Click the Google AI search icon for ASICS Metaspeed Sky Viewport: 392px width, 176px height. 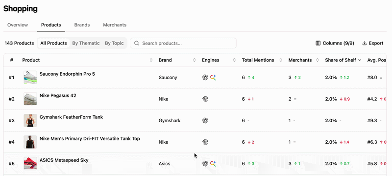click(213, 164)
